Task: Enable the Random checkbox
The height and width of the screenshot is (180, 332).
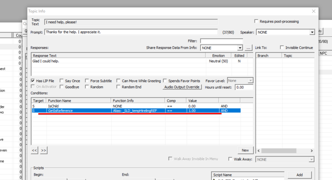Action: click(87, 87)
